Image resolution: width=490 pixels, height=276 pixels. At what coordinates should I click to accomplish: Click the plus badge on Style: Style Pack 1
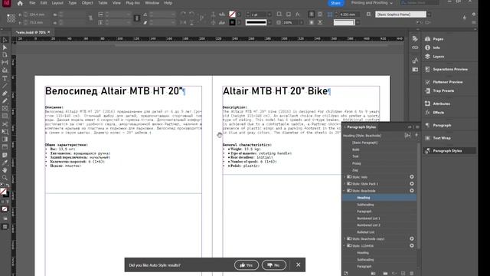[x=412, y=184]
